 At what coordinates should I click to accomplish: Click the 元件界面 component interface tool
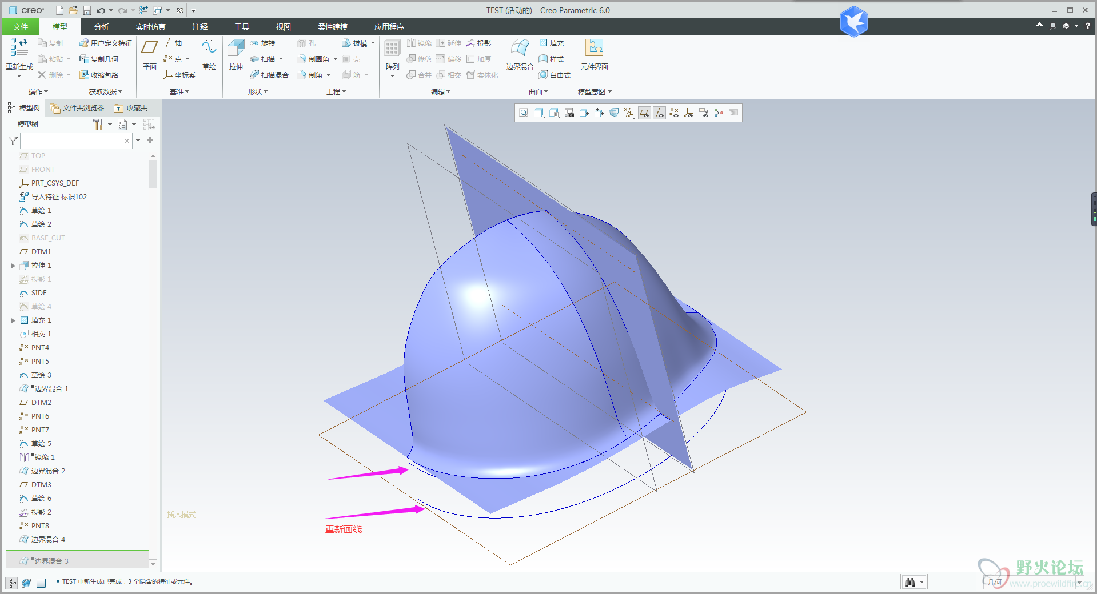[x=595, y=55]
